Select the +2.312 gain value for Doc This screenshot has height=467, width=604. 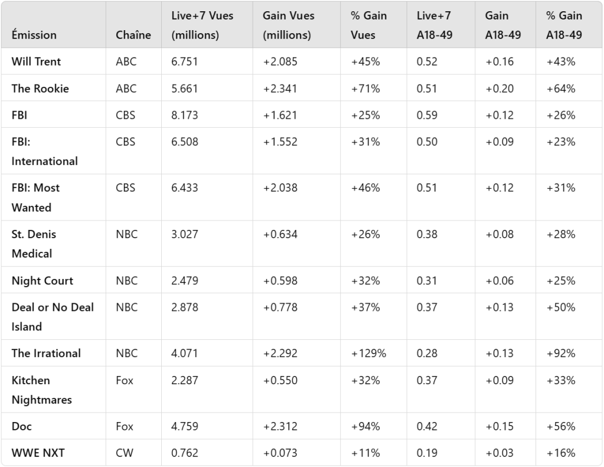coord(280,426)
